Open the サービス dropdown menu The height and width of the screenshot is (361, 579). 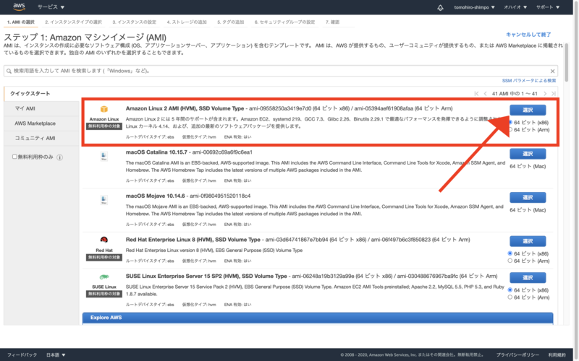51,7
